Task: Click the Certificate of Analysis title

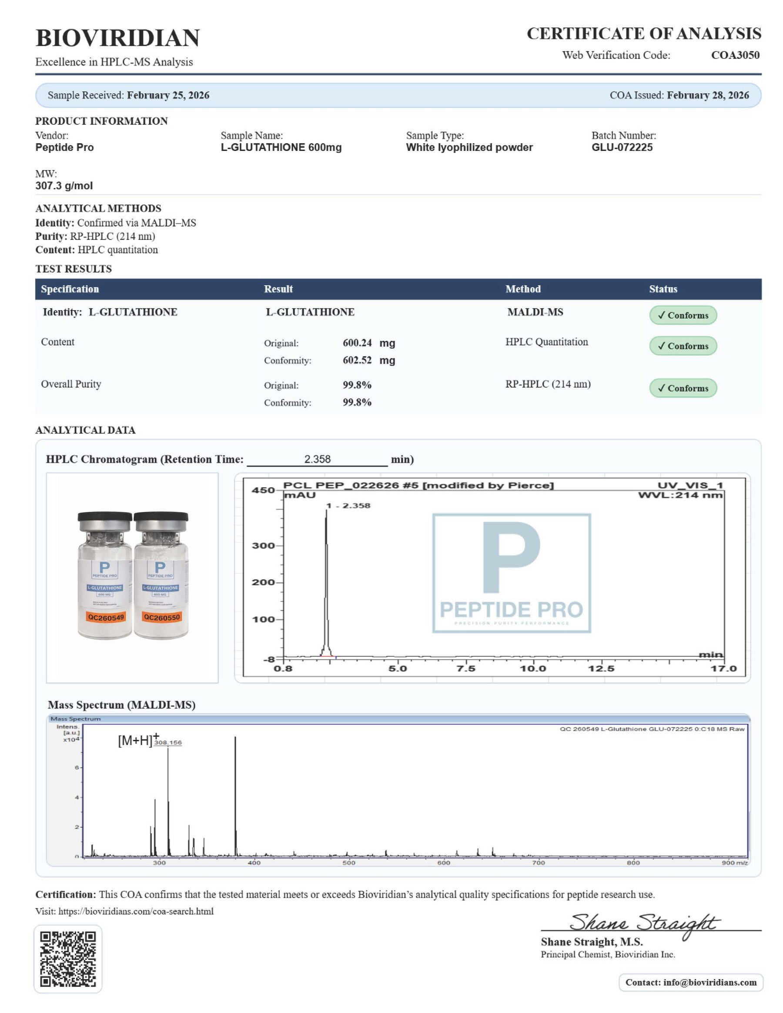Action: click(x=644, y=33)
